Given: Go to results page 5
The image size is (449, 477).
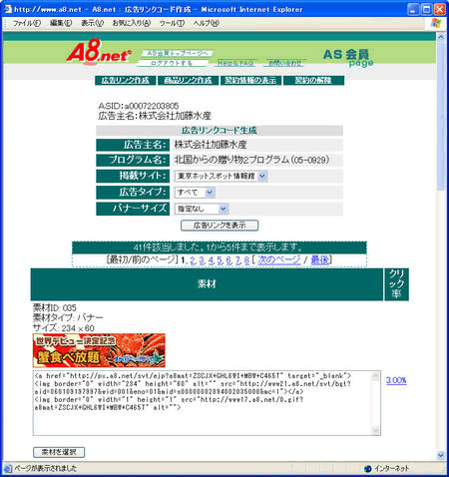Looking at the screenshot, I should (220, 260).
